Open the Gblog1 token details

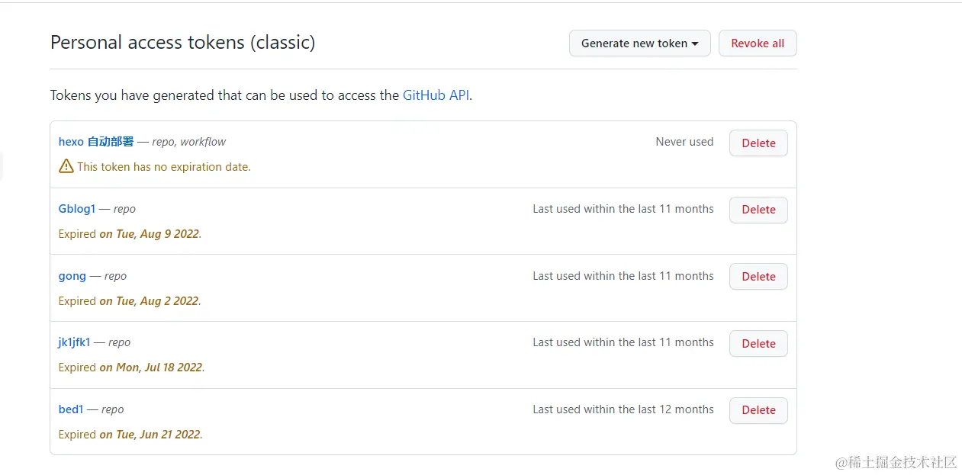click(x=77, y=209)
